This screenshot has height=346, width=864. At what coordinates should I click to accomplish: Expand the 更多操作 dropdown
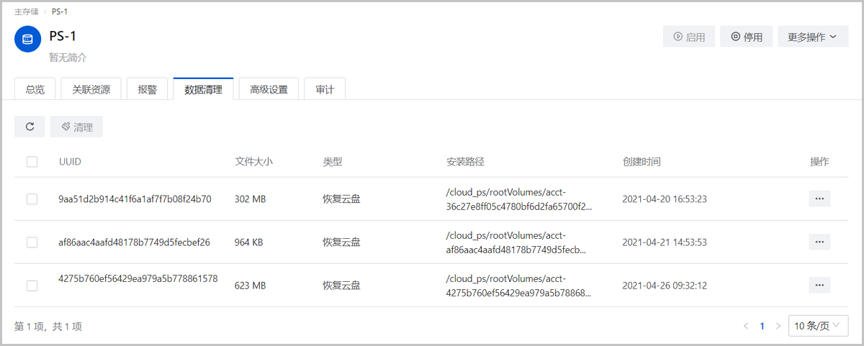[812, 37]
